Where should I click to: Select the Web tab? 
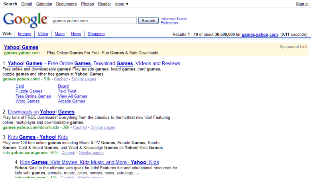[7, 34]
